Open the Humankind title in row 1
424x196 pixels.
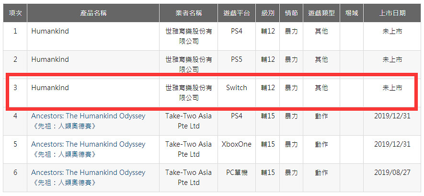50,31
